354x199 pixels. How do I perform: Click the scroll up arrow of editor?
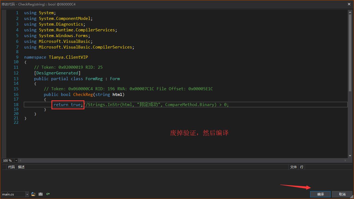tap(350, 12)
